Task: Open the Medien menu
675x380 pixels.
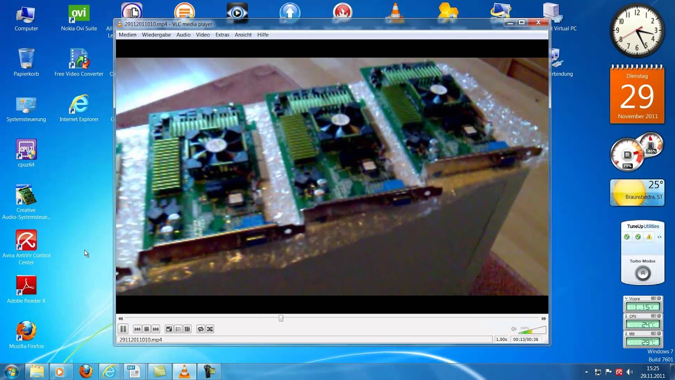Action: pos(128,35)
